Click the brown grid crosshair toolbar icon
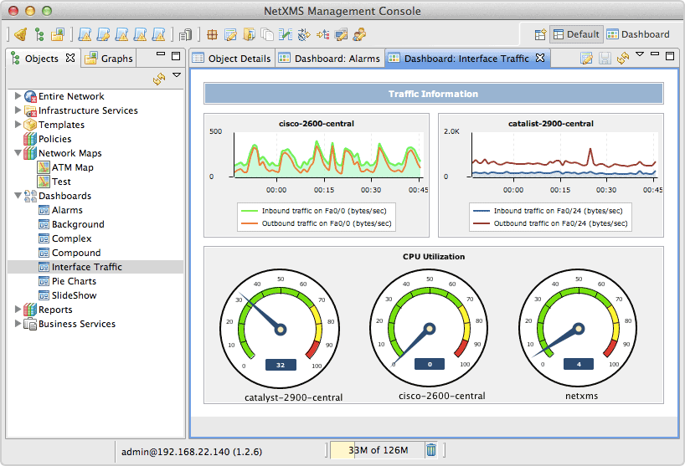Image resolution: width=685 pixels, height=466 pixels. pos(213,34)
